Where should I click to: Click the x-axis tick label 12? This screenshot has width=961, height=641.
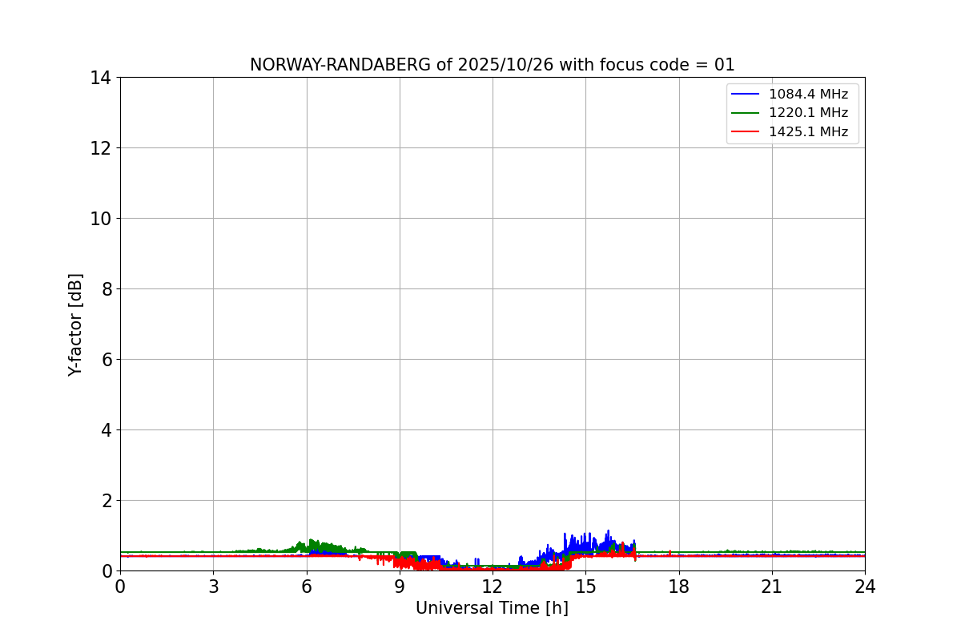coord(493,587)
